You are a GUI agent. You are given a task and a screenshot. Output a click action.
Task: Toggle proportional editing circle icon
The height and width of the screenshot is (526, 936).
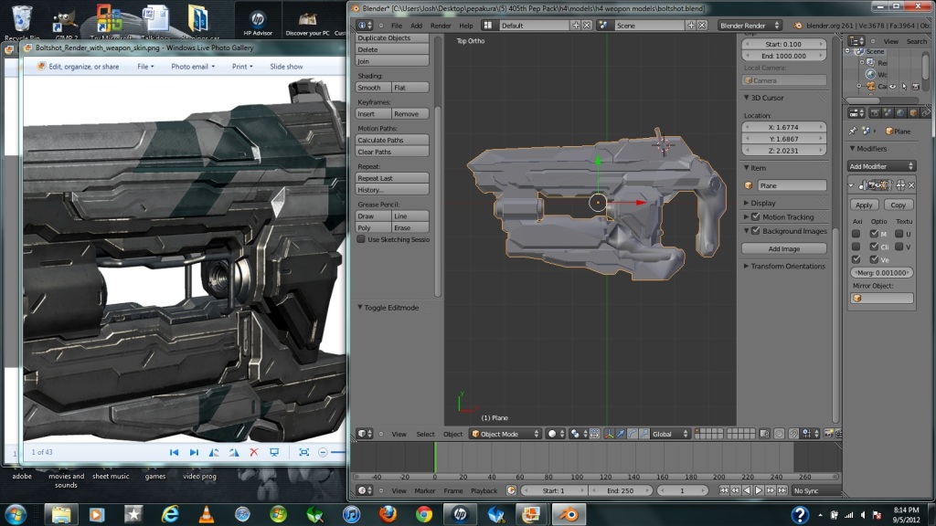click(x=779, y=434)
